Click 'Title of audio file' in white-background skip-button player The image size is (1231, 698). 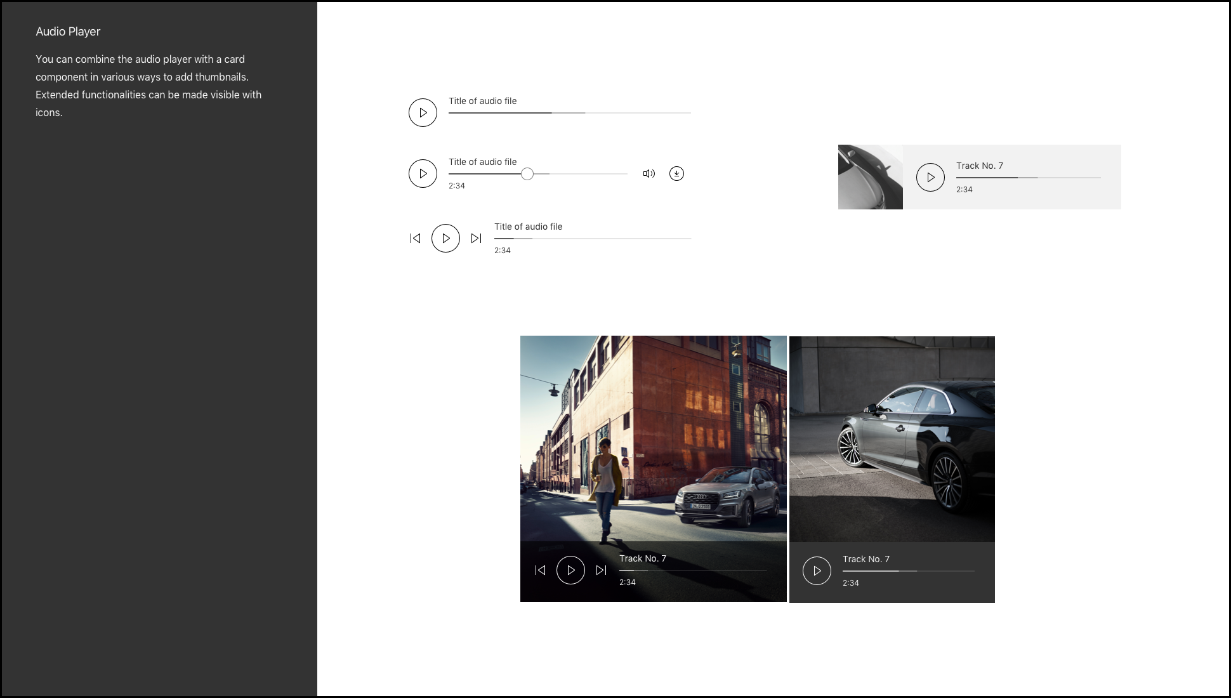[x=528, y=227]
